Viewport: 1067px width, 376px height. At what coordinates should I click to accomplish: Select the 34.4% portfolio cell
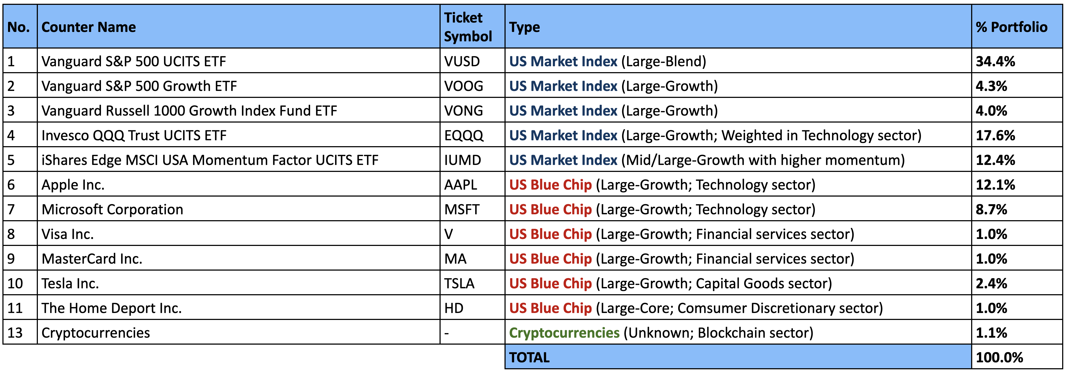(x=995, y=61)
